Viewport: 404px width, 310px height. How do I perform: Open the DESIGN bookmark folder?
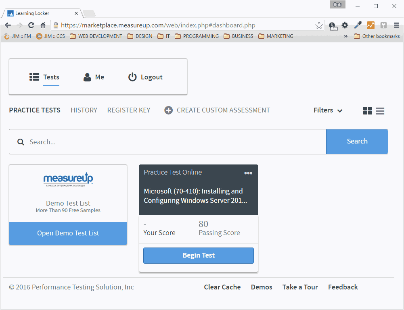pyautogui.click(x=140, y=36)
